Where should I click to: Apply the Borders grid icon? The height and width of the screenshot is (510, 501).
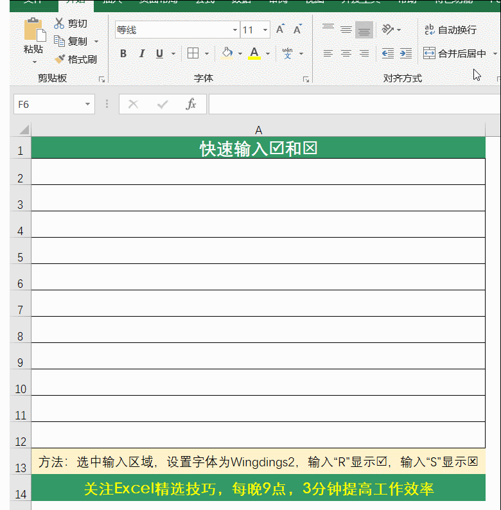pos(193,53)
